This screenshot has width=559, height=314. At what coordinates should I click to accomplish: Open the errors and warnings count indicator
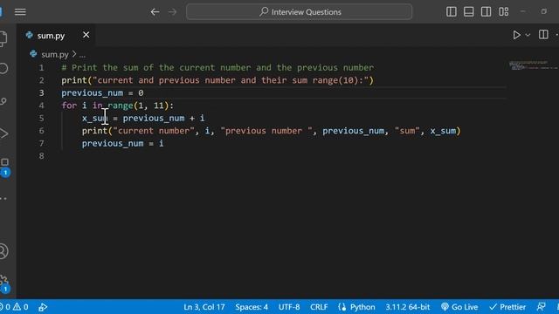(x=15, y=307)
